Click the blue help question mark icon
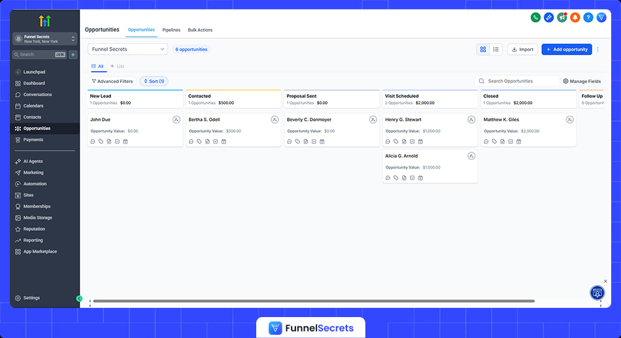This screenshot has height=338, width=621. (588, 18)
